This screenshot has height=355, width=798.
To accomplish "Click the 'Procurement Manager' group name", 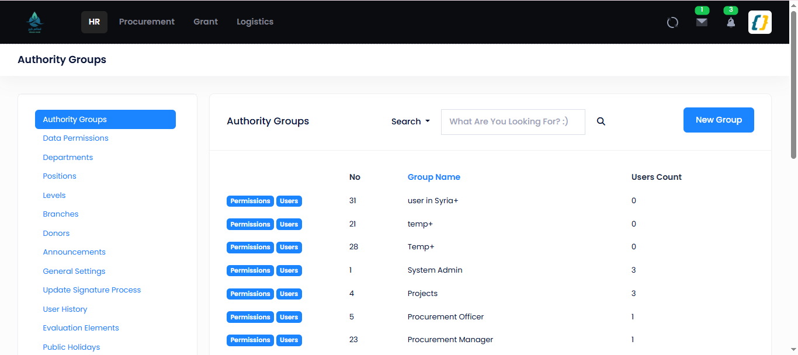I will 450,340.
